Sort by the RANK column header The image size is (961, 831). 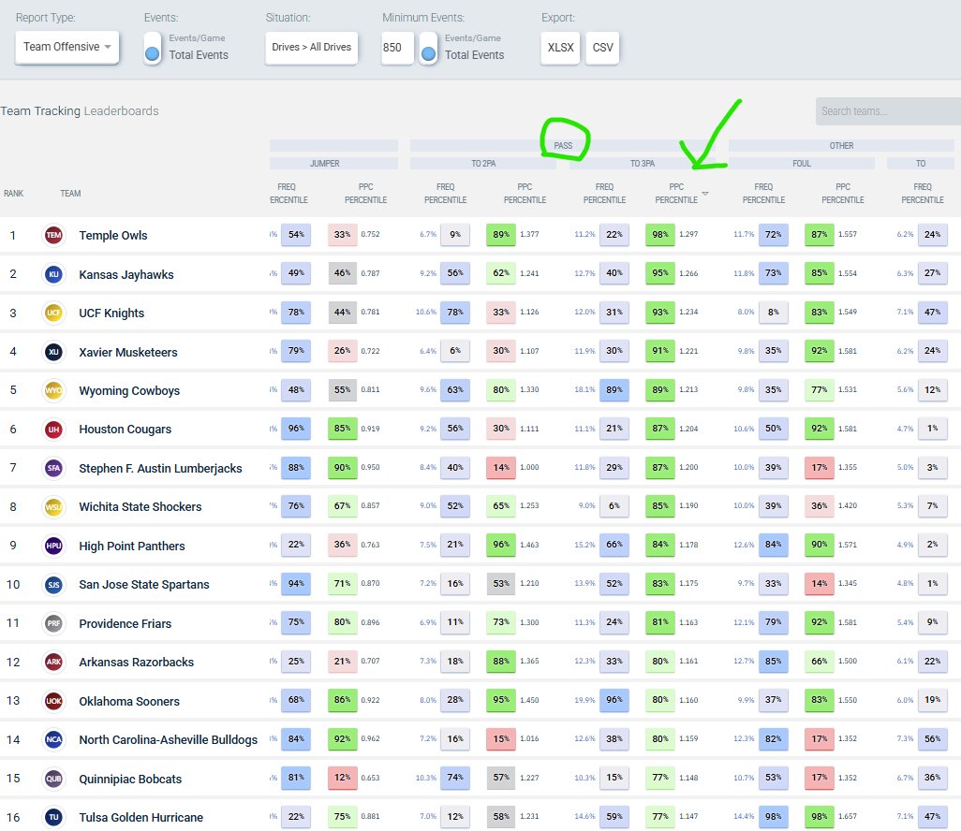[13, 194]
